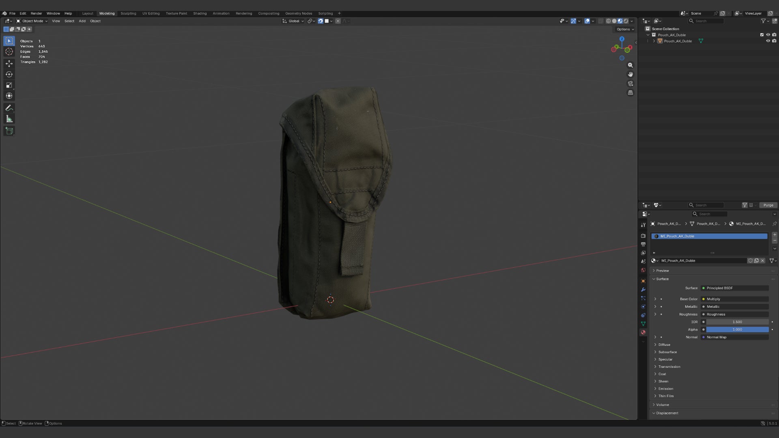
Task: Select the Move tool in toolbar
Action: click(x=9, y=64)
